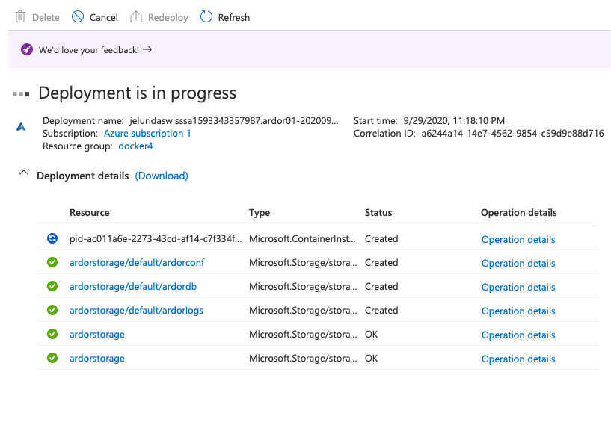This screenshot has height=428, width=611.
Task: Click Created status in pid-ac011a6e row
Action: (381, 238)
